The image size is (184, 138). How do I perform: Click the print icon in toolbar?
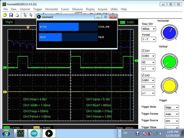point(17,15)
